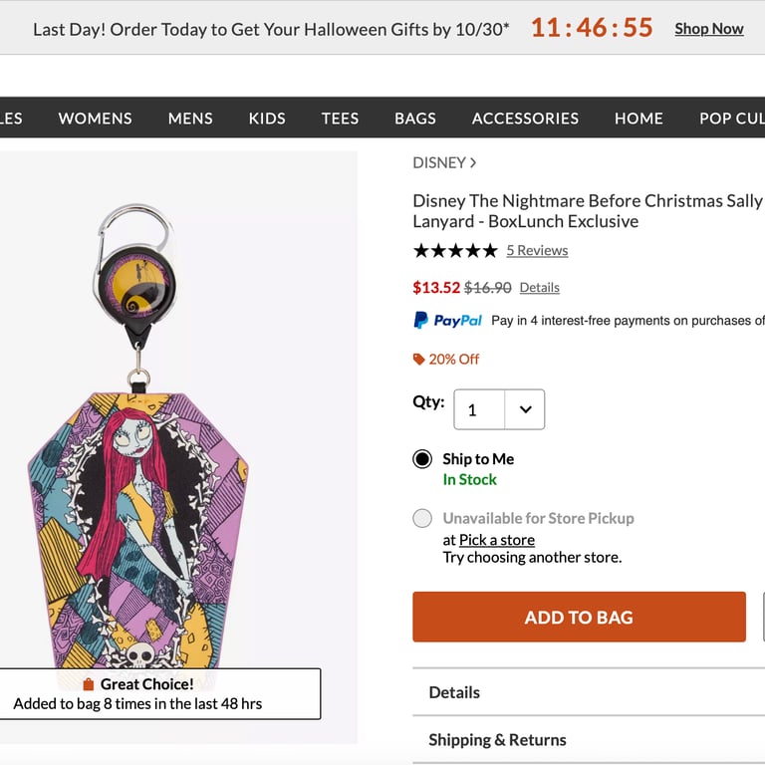Select the Ship to Me radio option
This screenshot has width=765, height=765.
point(422,459)
